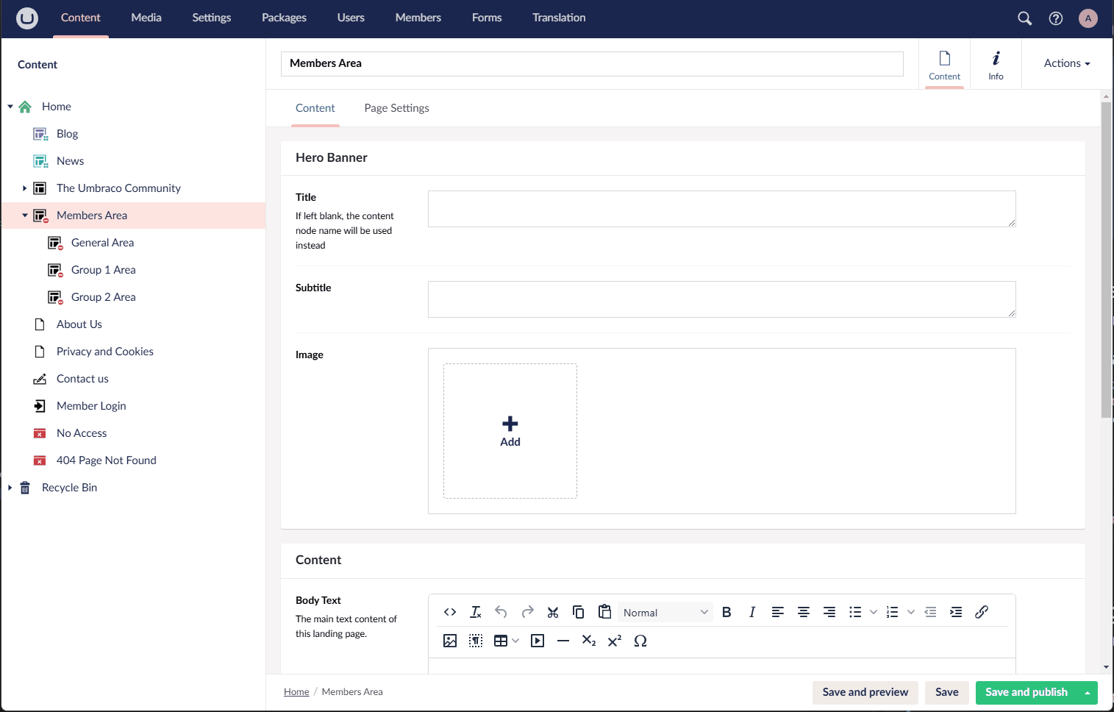This screenshot has height=712, width=1114.
Task: Insert or edit link icon
Action: point(982,612)
